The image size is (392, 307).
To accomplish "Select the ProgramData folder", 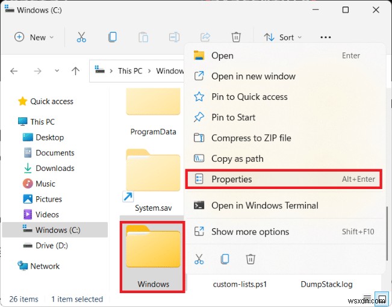I will point(153,112).
